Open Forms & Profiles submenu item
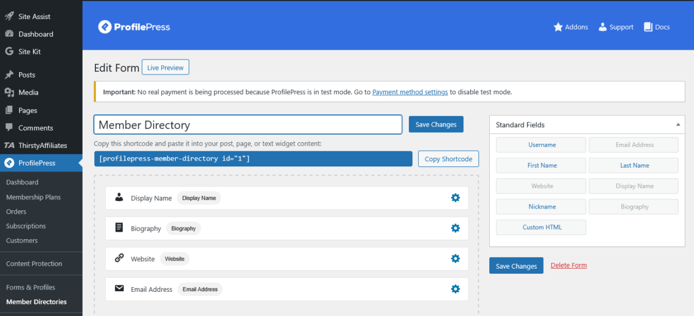The image size is (694, 316). [x=31, y=287]
